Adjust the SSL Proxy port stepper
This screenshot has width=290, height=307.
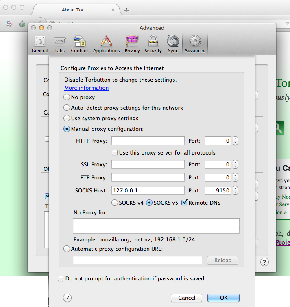[235, 164]
